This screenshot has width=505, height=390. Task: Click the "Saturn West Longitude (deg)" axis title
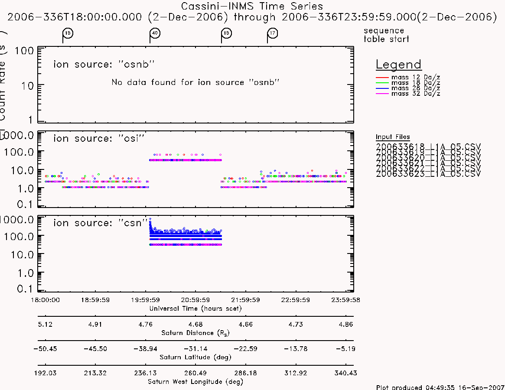(195, 382)
